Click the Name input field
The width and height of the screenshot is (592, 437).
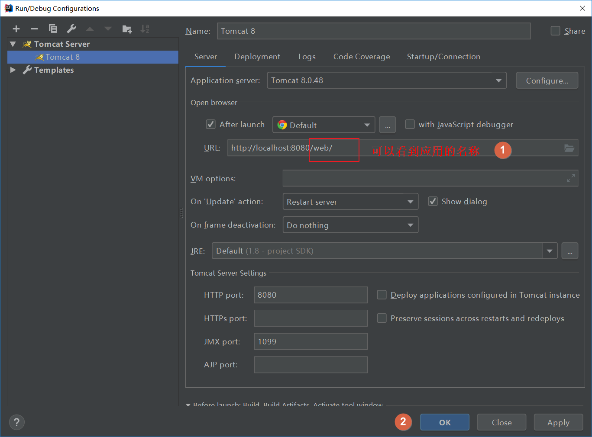coord(374,31)
